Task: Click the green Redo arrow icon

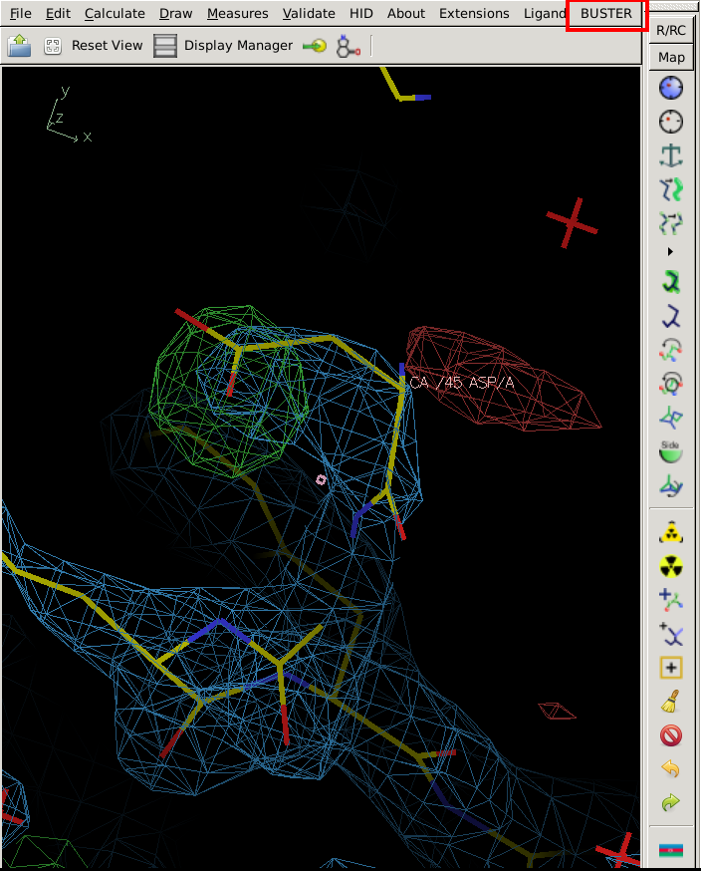Action: pos(671,803)
